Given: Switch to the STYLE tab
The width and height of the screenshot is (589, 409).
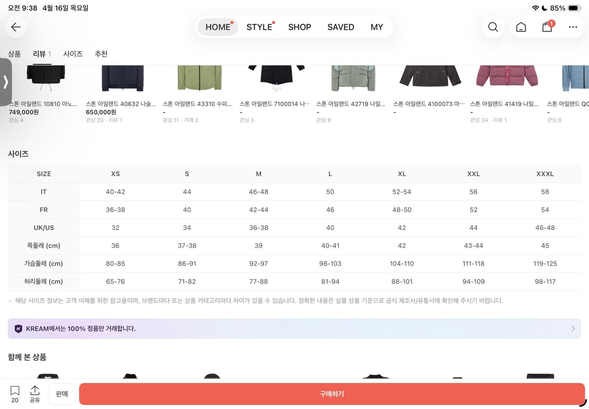Looking at the screenshot, I should click(x=259, y=27).
